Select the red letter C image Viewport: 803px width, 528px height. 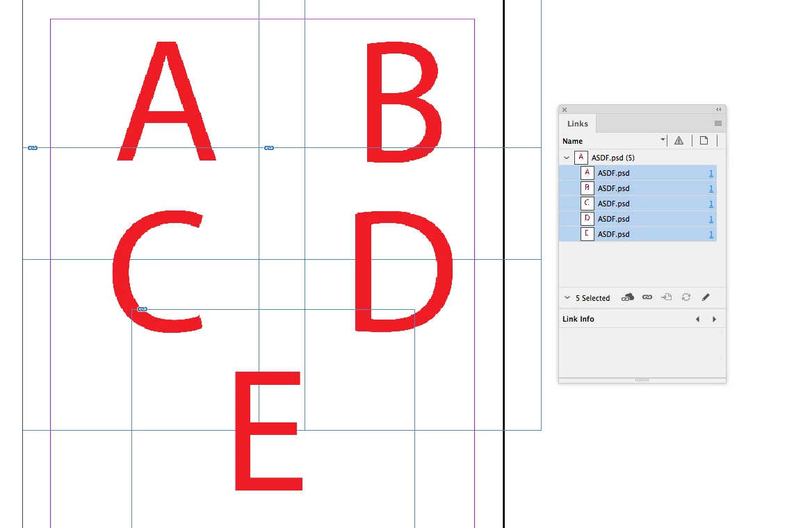(x=157, y=271)
